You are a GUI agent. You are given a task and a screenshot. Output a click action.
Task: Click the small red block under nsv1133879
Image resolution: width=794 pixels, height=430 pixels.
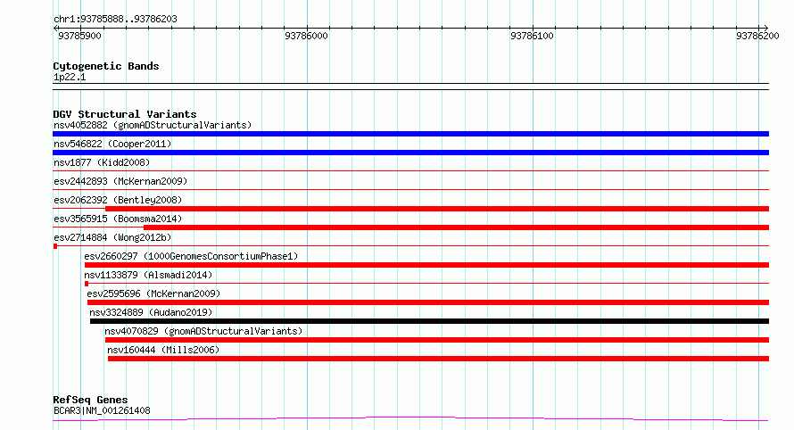tap(87, 284)
